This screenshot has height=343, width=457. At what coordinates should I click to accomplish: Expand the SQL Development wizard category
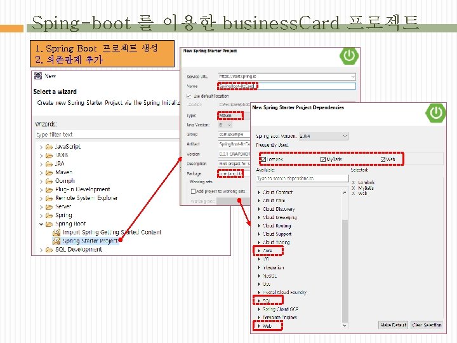coord(41,250)
